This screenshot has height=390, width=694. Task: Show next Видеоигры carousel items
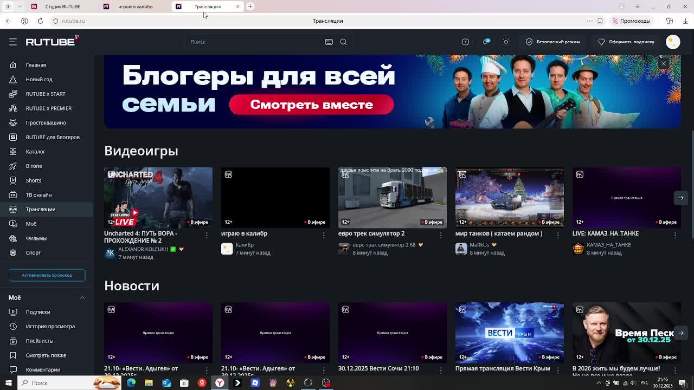coord(680,198)
